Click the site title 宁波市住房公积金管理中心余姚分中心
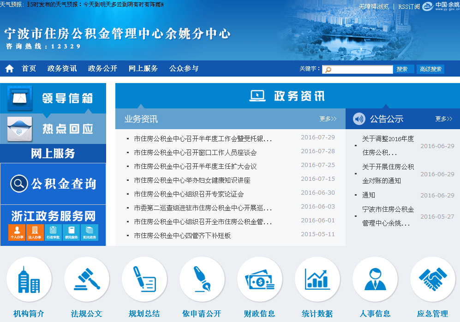460x322 pixels. 117,33
